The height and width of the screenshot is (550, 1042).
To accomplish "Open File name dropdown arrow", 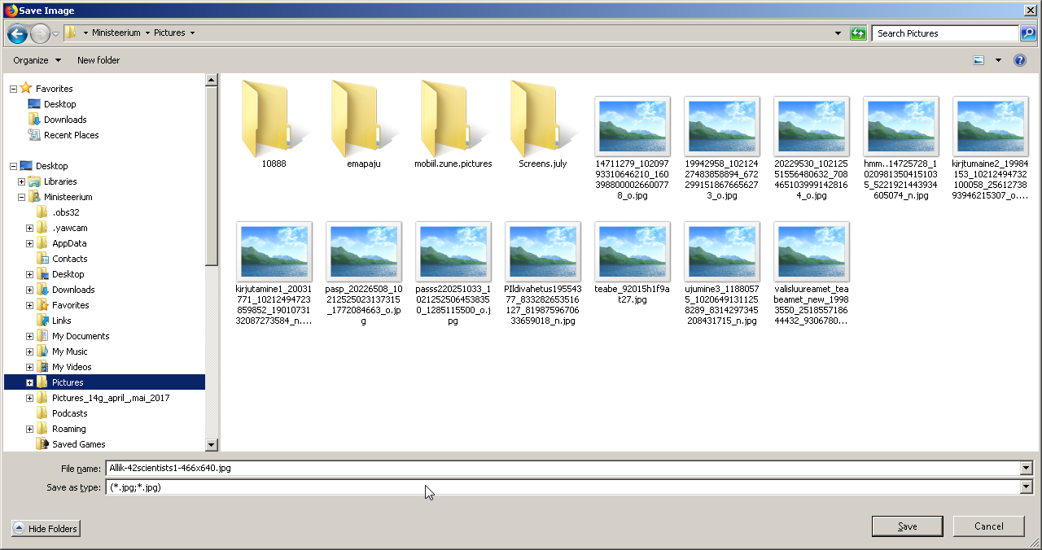I will coord(1026,468).
